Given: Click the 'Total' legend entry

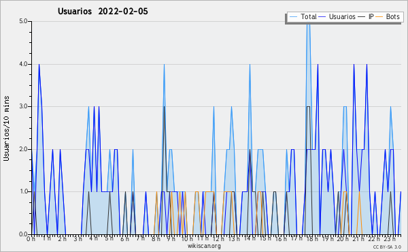Looking at the screenshot, I should [x=309, y=16].
